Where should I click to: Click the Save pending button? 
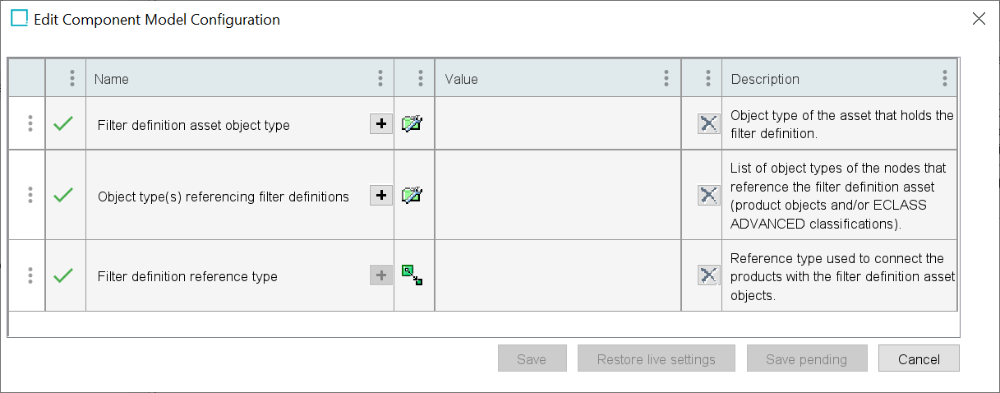(x=807, y=358)
